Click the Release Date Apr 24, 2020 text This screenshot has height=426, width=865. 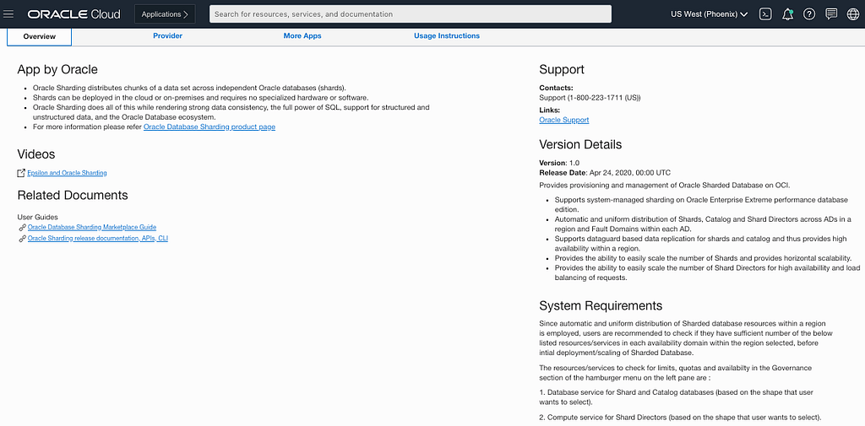click(605, 172)
